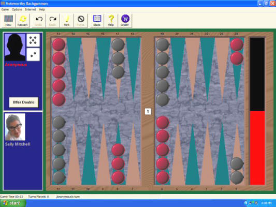
Task: Select Sally Mitchell's photo
Action: (x=15, y=127)
